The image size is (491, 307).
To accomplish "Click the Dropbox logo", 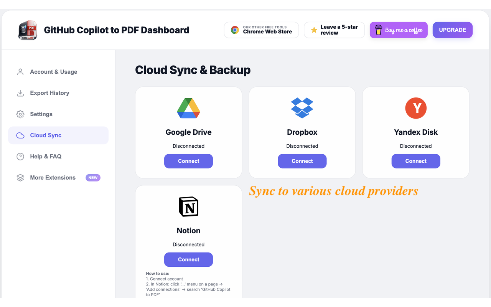I will (x=302, y=108).
